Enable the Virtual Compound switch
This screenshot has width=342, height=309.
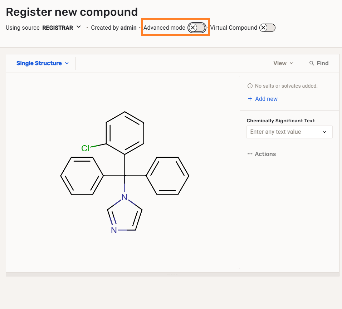267,28
